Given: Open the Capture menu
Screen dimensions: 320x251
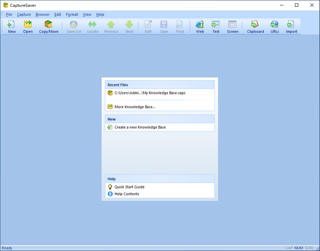Looking at the screenshot, I should pos(24,14).
